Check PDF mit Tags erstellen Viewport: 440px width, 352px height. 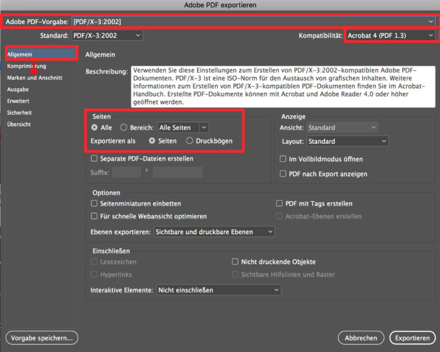pos(279,203)
